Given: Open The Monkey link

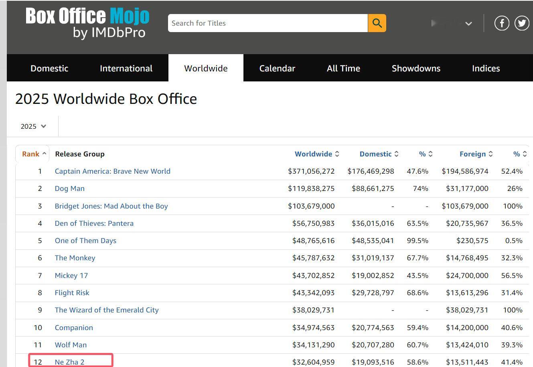Looking at the screenshot, I should click(x=75, y=258).
